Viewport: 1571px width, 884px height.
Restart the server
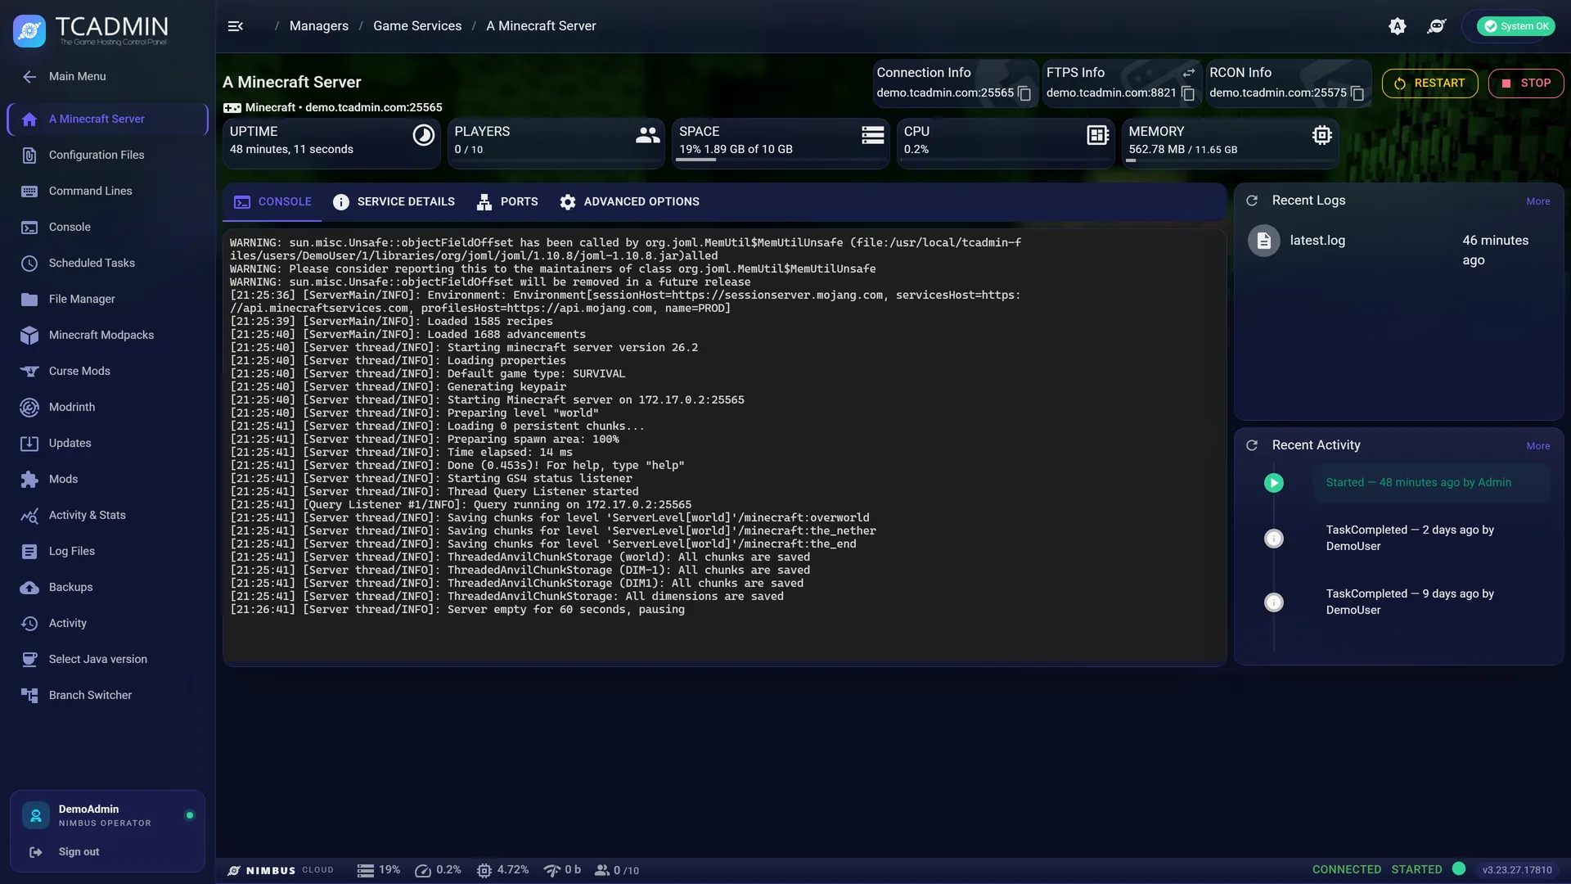click(x=1429, y=83)
